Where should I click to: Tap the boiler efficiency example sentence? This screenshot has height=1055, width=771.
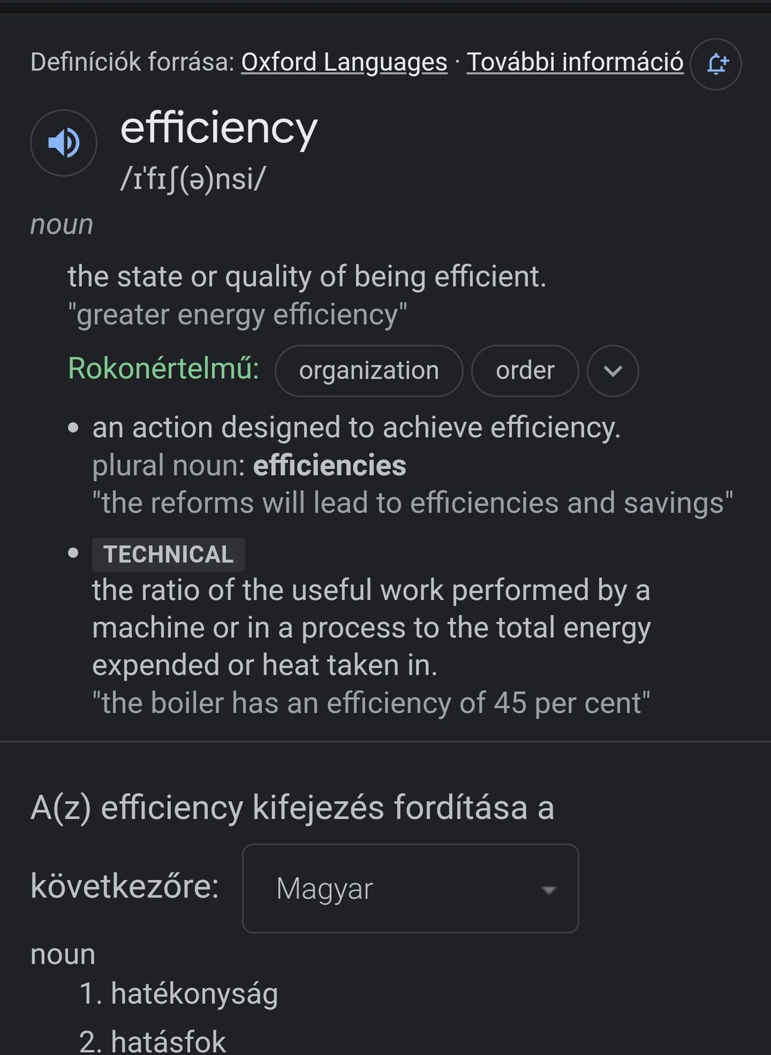click(371, 702)
